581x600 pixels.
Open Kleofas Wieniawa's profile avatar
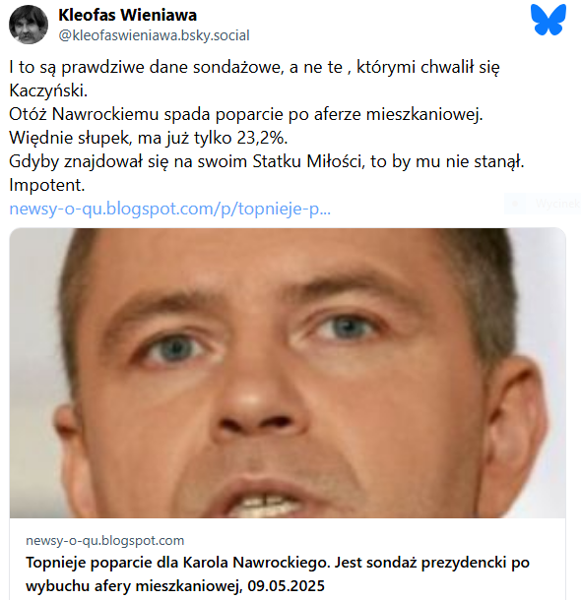click(29, 25)
